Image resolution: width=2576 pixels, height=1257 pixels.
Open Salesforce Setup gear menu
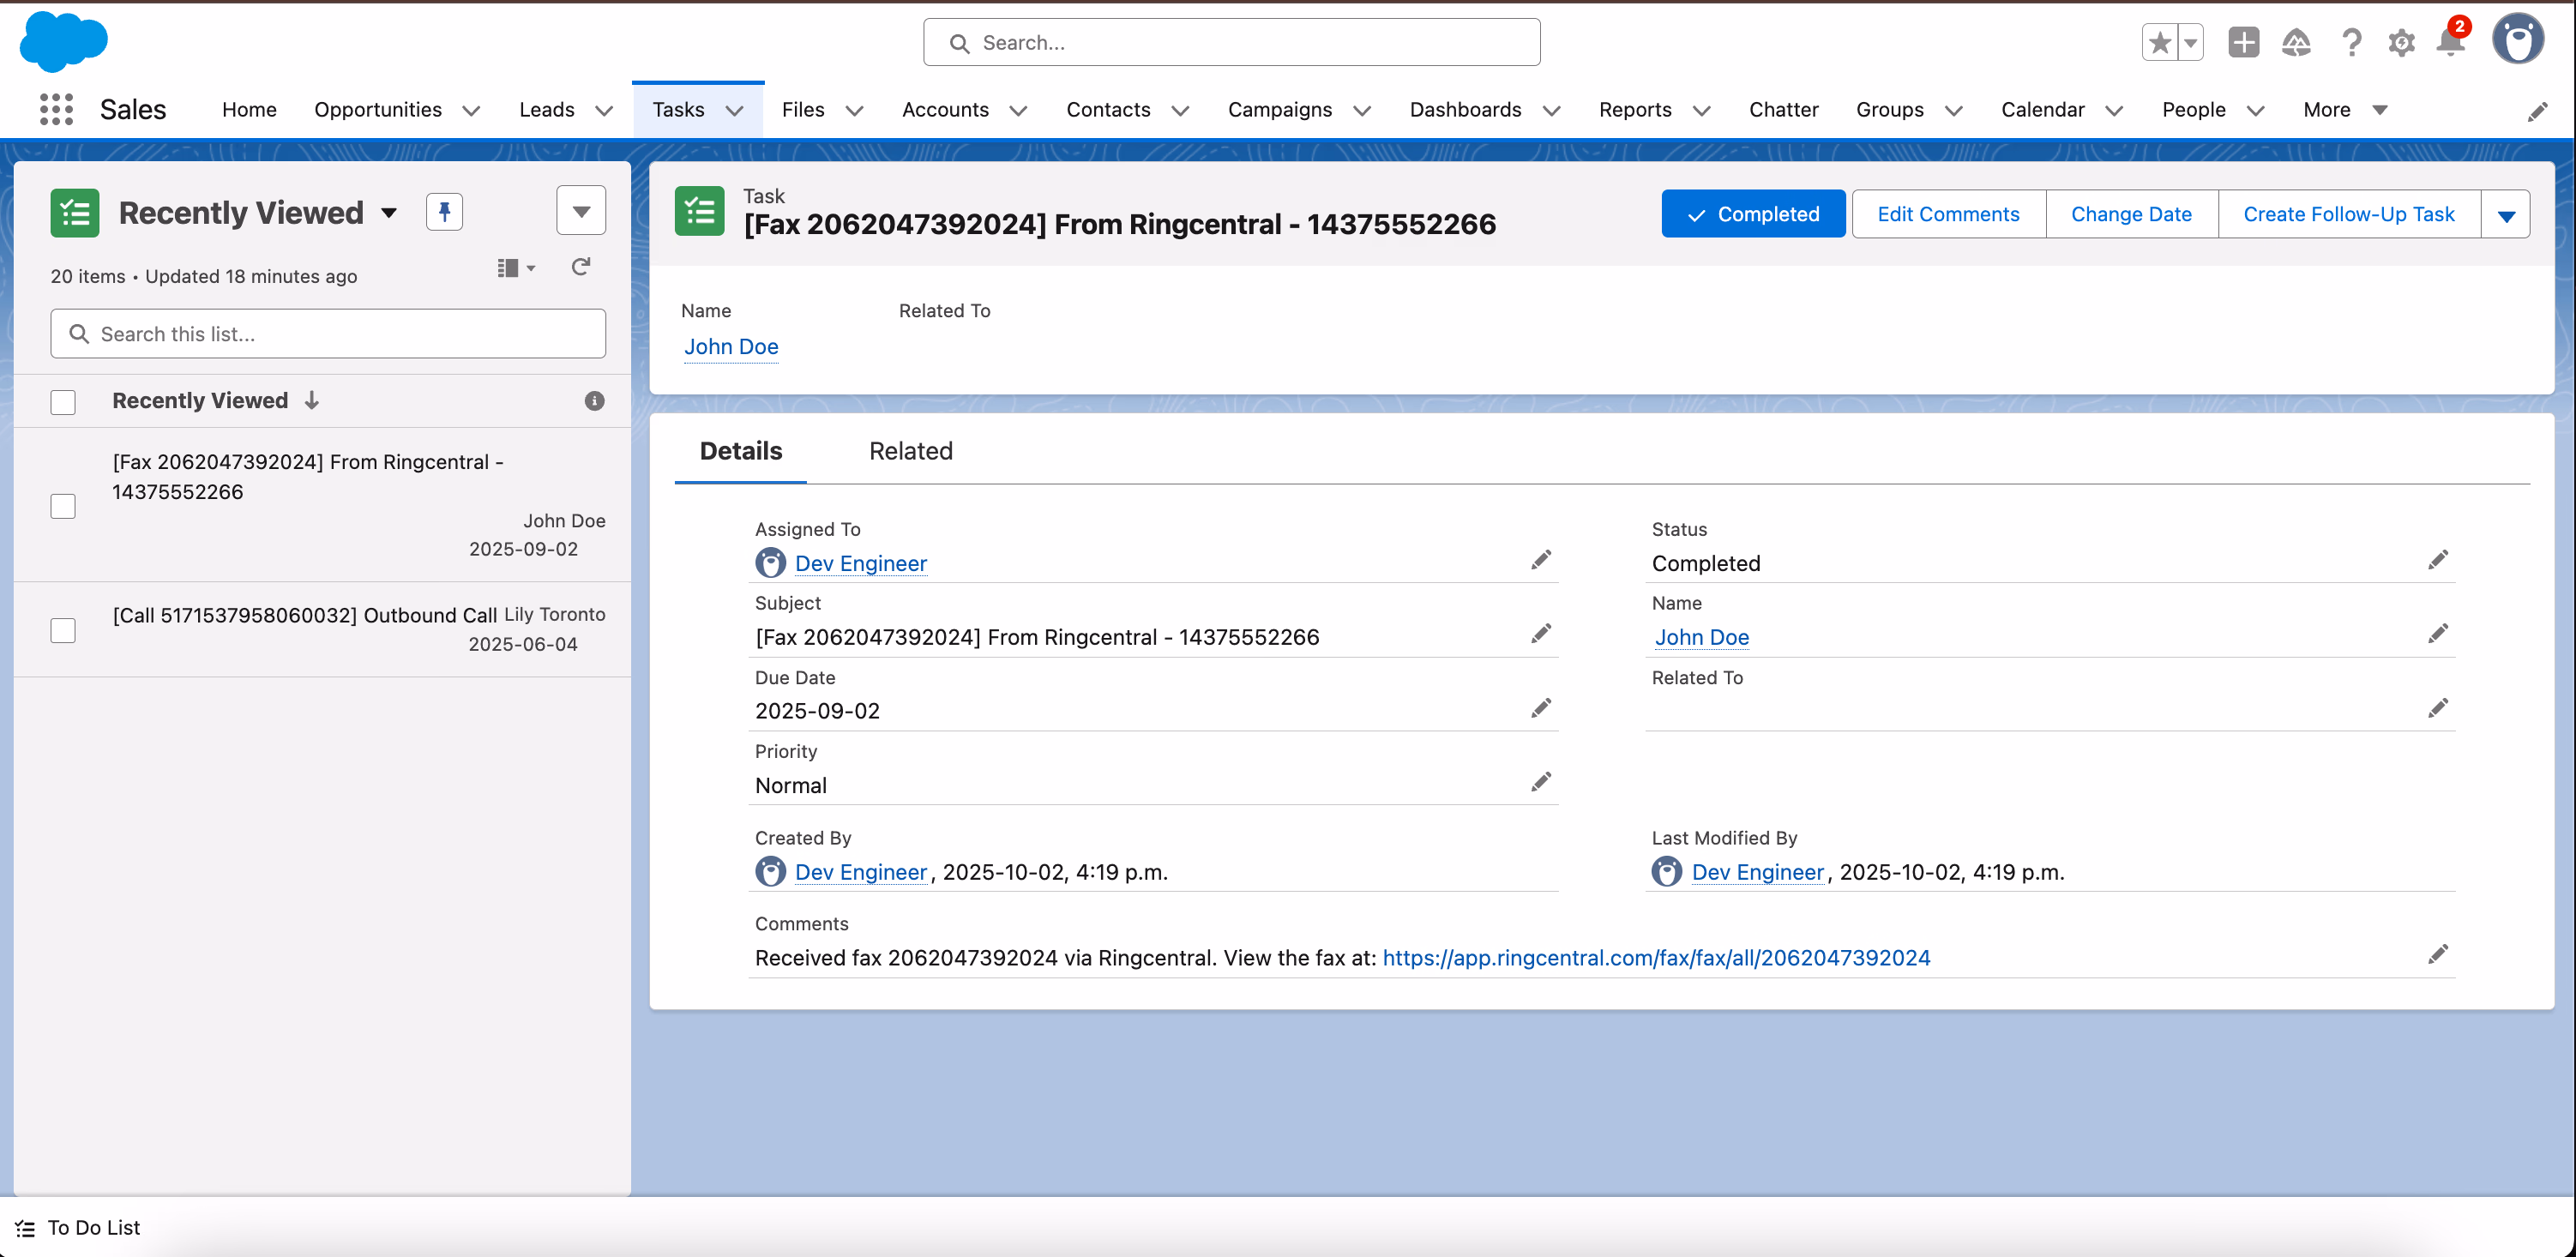(x=2402, y=42)
